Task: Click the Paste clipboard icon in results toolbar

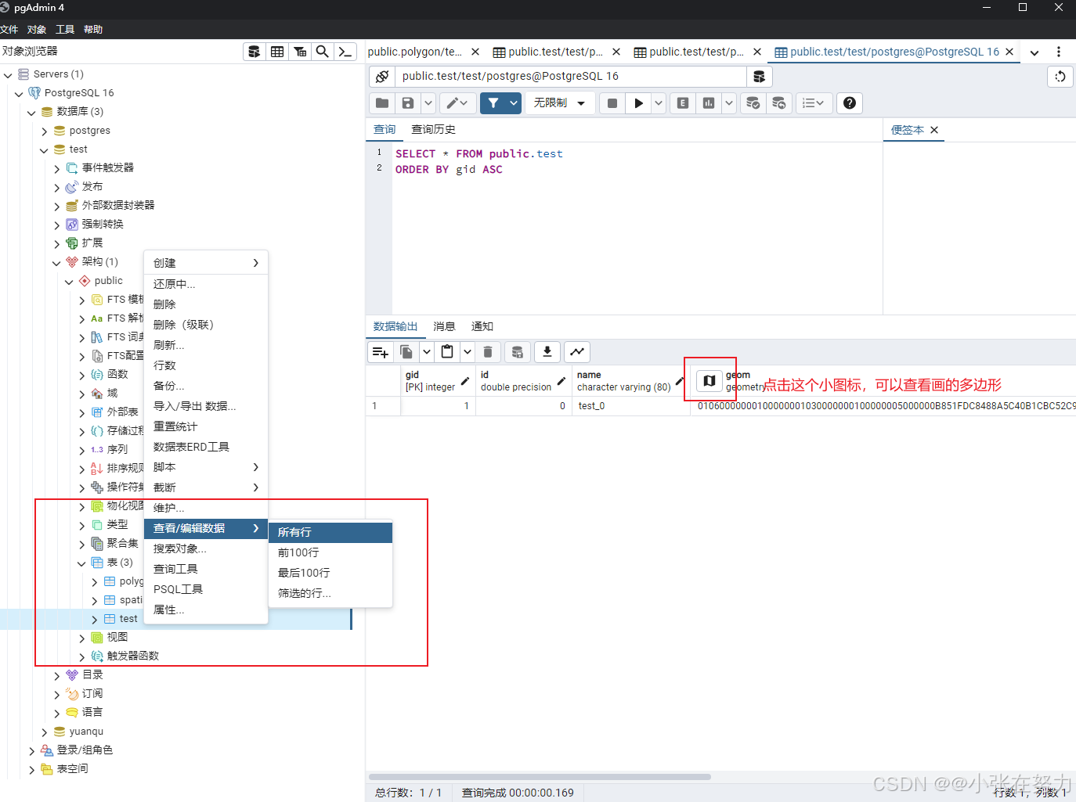Action: pos(447,352)
